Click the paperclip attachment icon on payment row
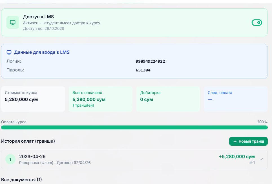This screenshot has width=272, height=184. tap(251, 163)
